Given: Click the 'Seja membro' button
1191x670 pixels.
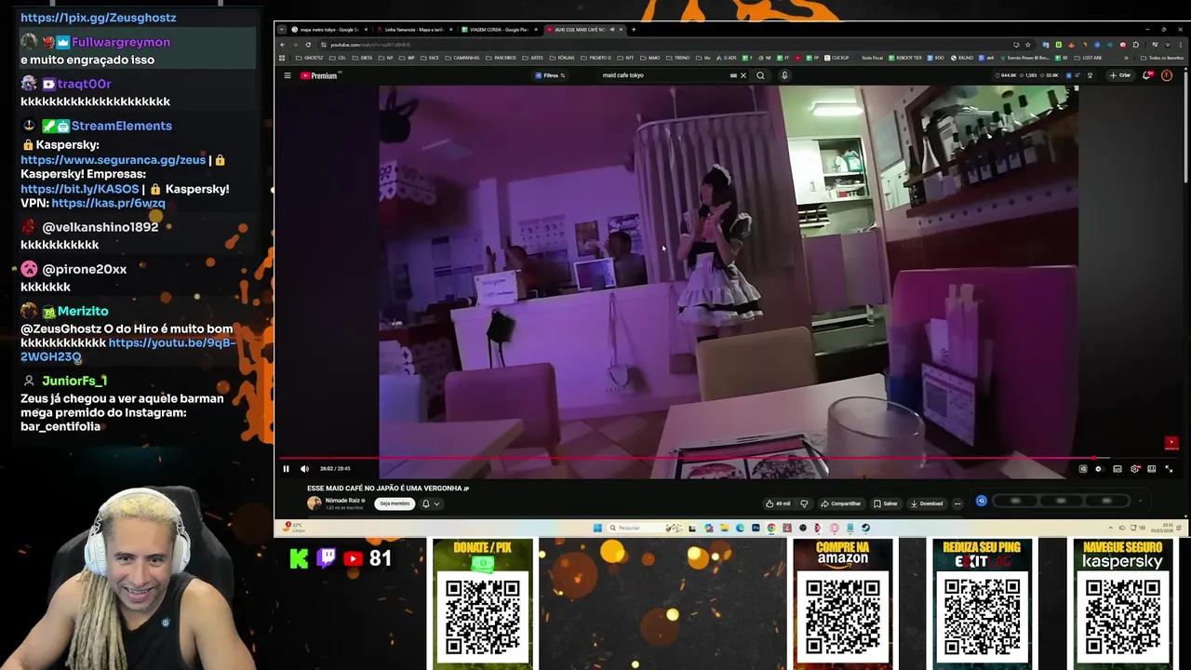Looking at the screenshot, I should 395,503.
